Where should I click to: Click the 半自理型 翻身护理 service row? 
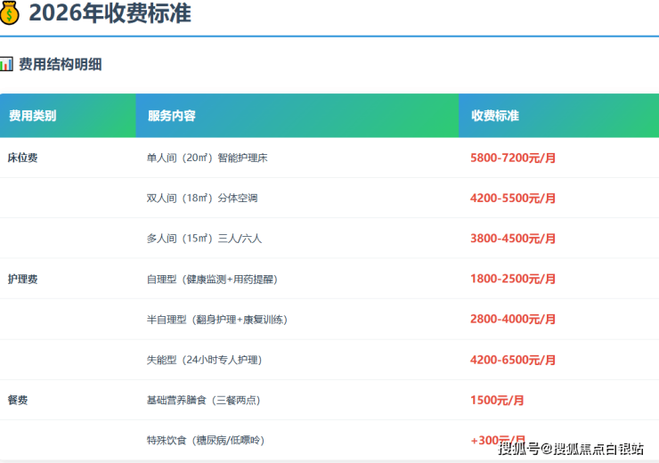pos(216,319)
